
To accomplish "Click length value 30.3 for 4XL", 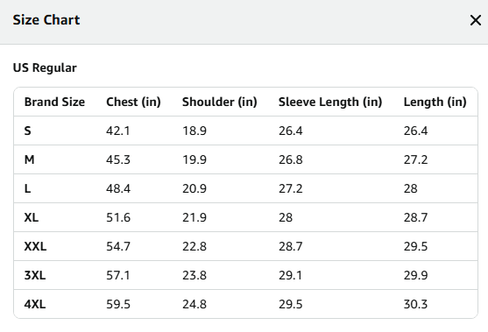I will pos(415,304).
